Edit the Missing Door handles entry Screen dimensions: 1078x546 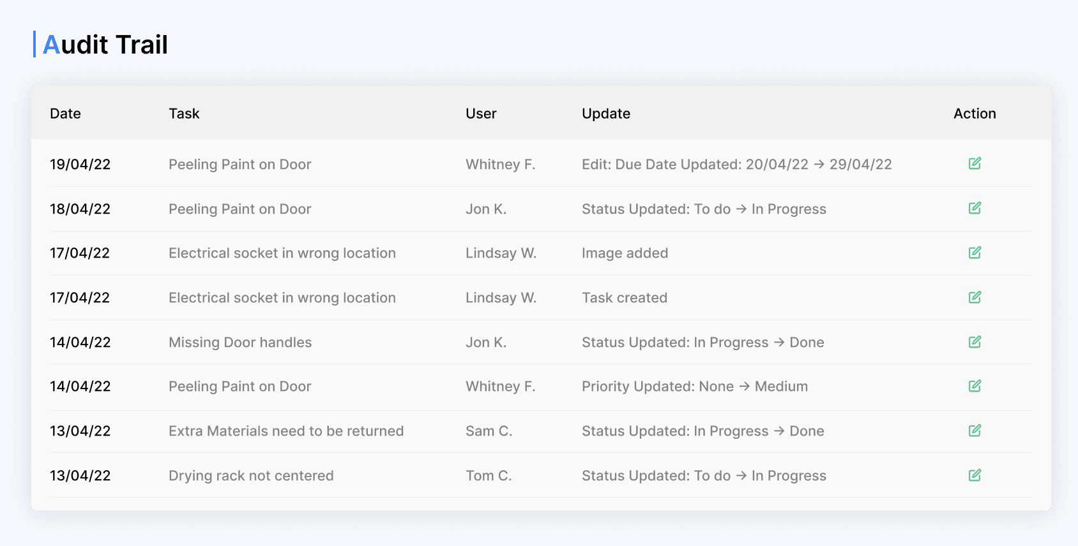(975, 342)
